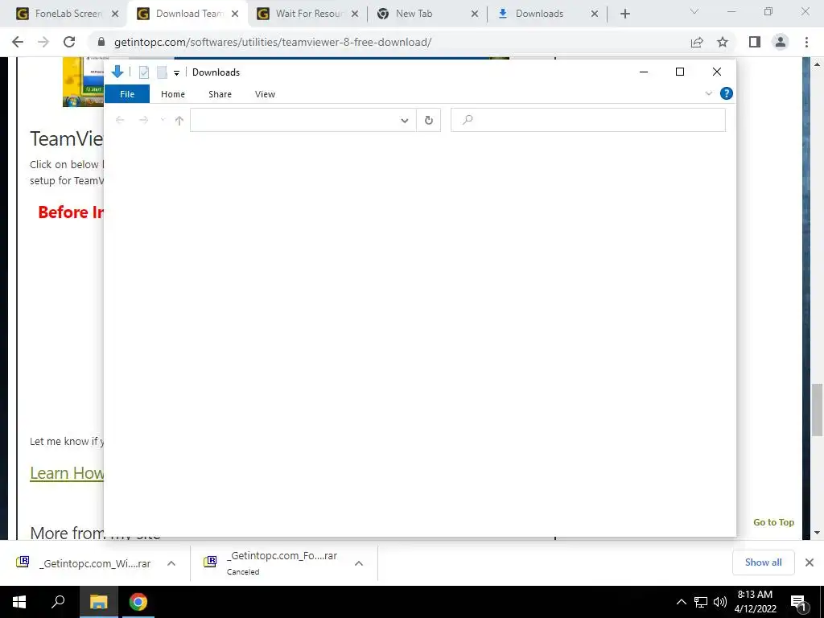This screenshot has width=824, height=618.
Task: Open the Home ribbon tab
Action: tap(173, 94)
